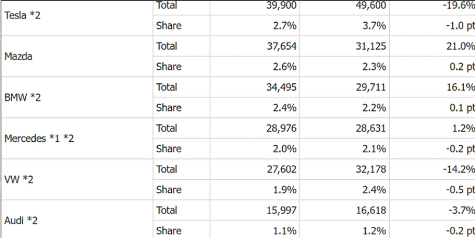Click VW previous total 32,178

[x=371, y=169]
